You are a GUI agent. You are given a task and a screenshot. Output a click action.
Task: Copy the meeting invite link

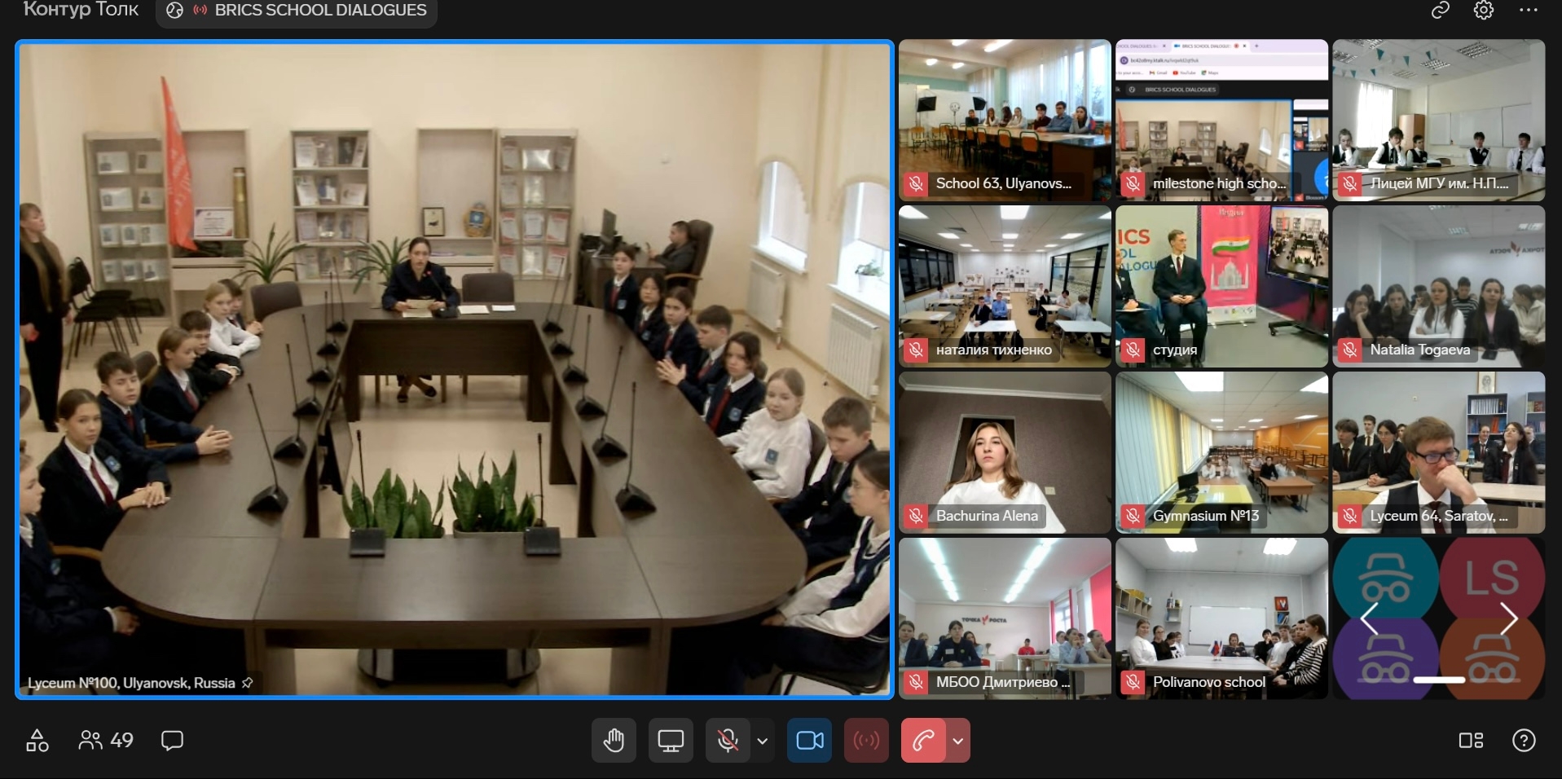click(1441, 11)
